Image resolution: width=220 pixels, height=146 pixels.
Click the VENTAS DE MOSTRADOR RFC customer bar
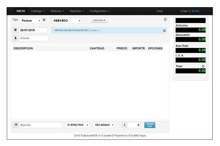pyautogui.click(x=109, y=30)
